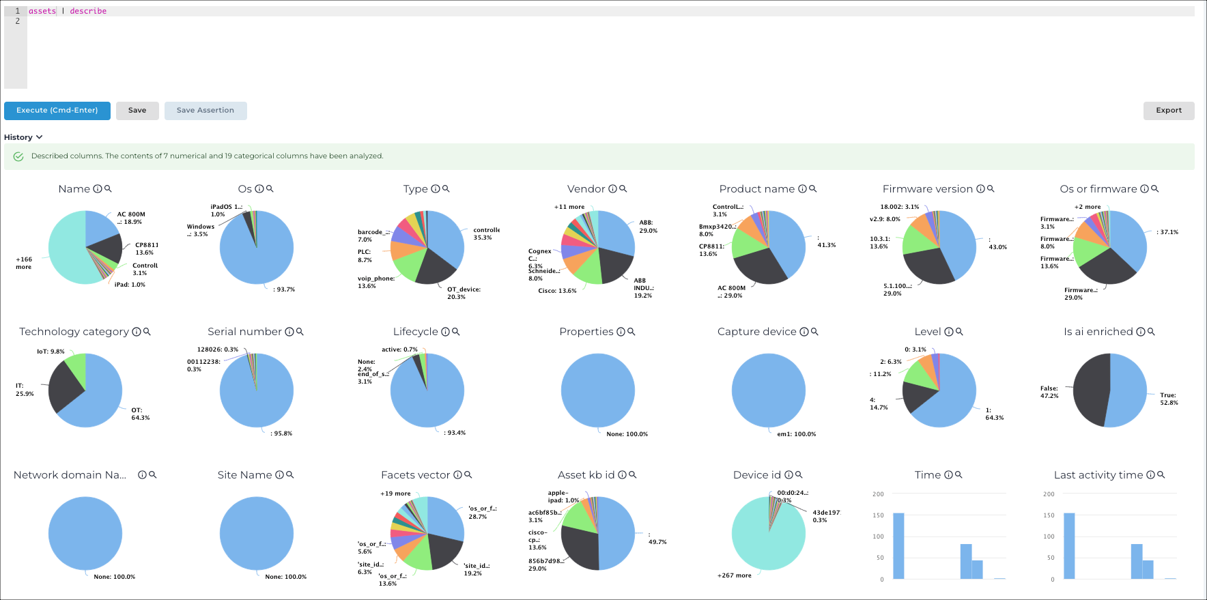This screenshot has height=600, width=1207.
Task: Show info for Is ai enriched
Action: (x=1140, y=332)
